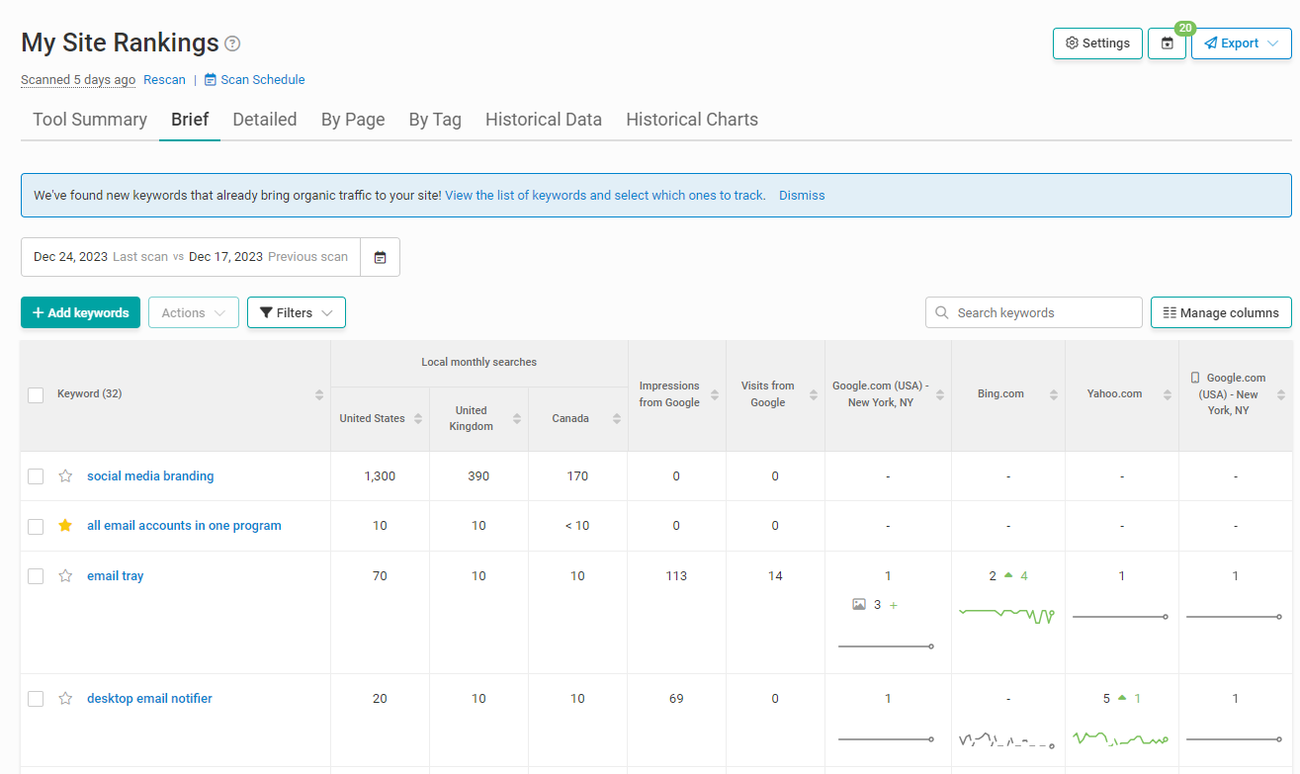Click the magnifier icon in the search field
Image resolution: width=1300 pixels, height=774 pixels.
940,312
